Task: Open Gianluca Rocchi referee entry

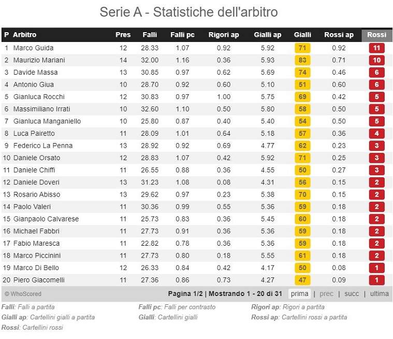Action: pyautogui.click(x=39, y=97)
